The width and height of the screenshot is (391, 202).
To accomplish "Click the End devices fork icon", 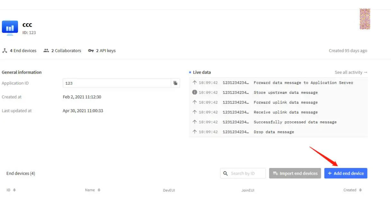I will point(5,51).
